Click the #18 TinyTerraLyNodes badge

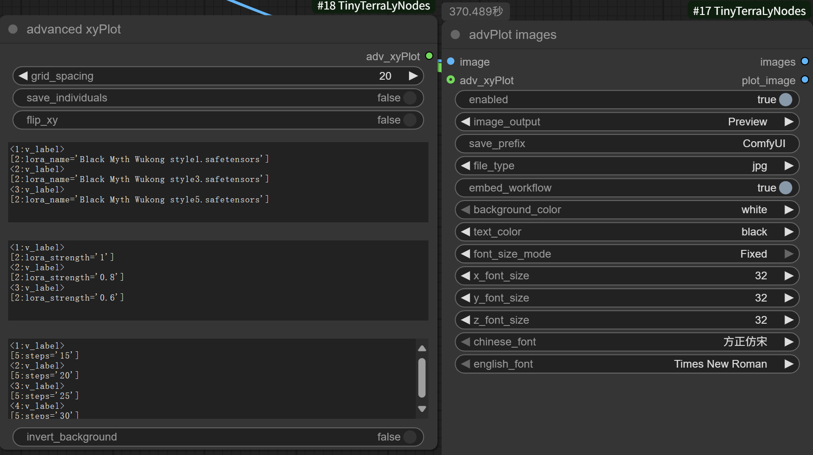tap(374, 6)
